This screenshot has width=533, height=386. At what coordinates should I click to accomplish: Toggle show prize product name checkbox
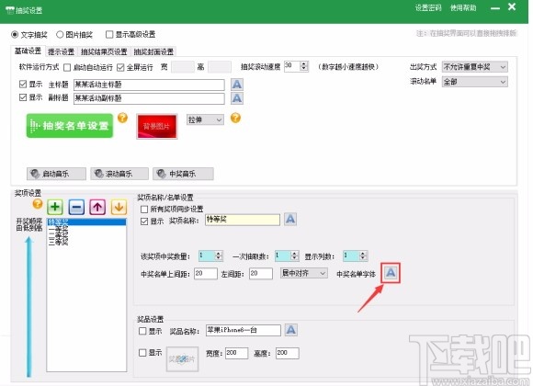142,331
